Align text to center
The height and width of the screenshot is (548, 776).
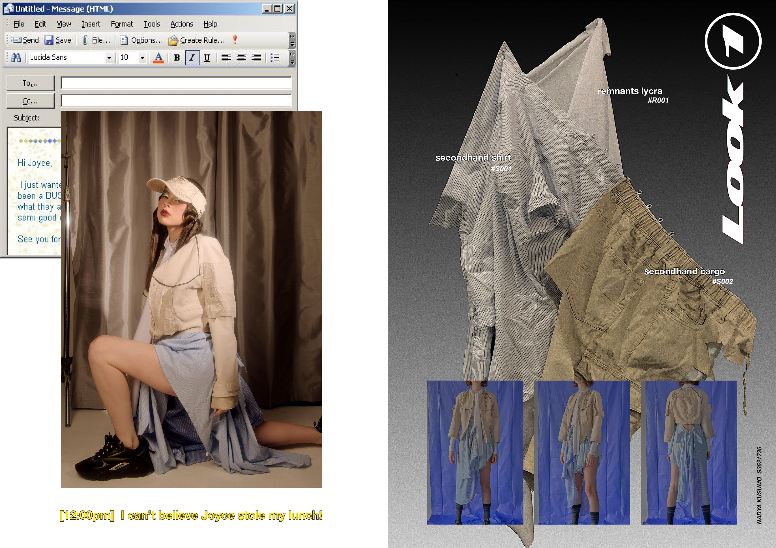pos(241,58)
